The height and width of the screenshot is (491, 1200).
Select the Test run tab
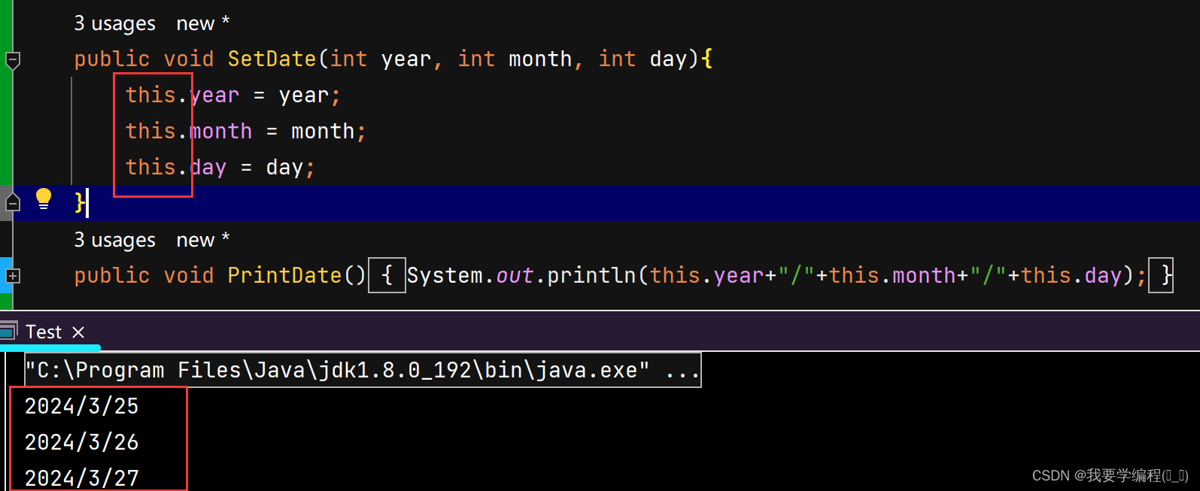pos(44,332)
